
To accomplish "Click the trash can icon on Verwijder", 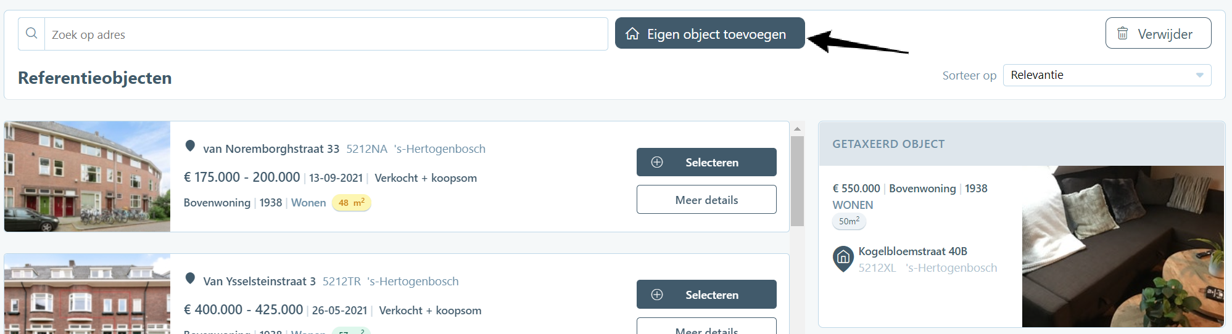I will [x=1123, y=33].
